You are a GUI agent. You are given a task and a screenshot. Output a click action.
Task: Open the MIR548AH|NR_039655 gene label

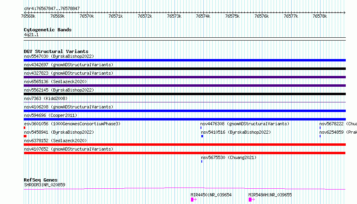click(x=270, y=195)
